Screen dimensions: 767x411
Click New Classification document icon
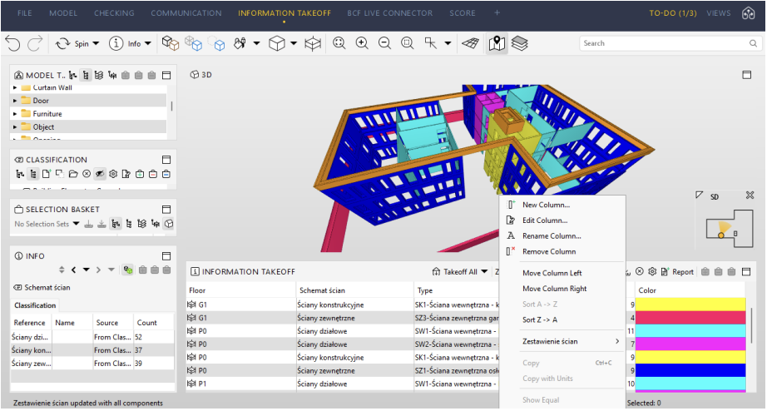coord(47,174)
